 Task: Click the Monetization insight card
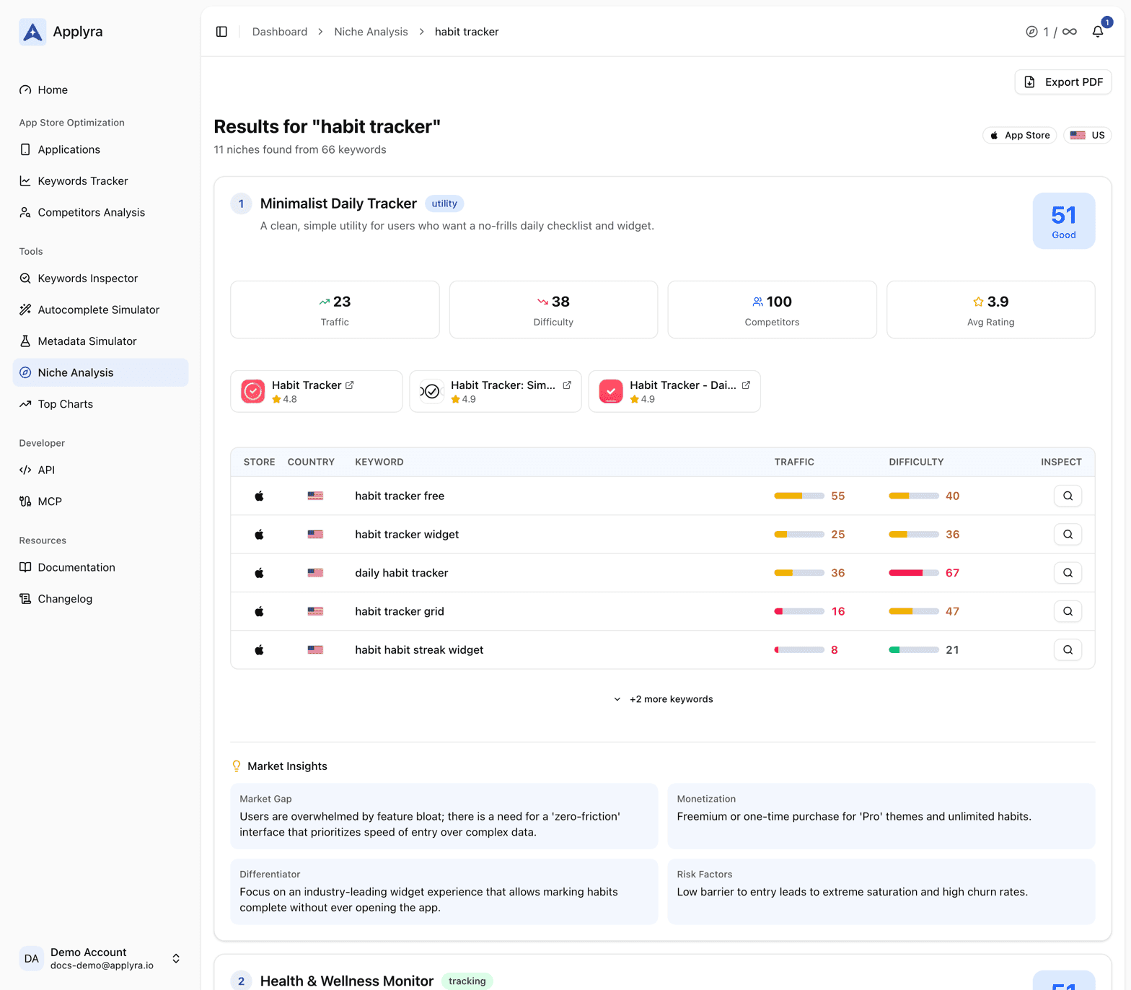pos(881,816)
